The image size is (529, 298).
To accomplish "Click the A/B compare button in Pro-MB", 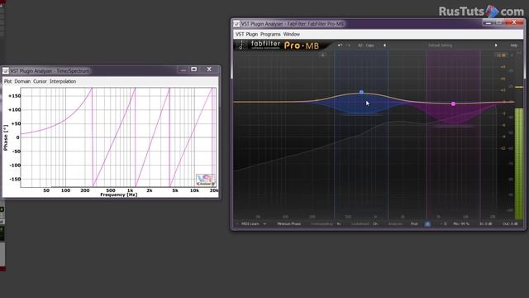I will point(360,45).
